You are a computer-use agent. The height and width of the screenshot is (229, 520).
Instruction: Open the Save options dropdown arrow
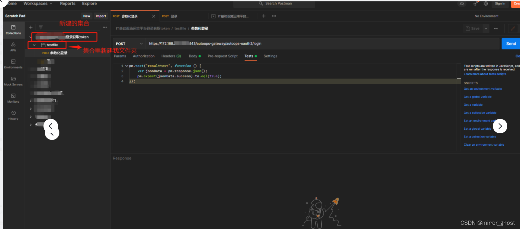coord(486,29)
